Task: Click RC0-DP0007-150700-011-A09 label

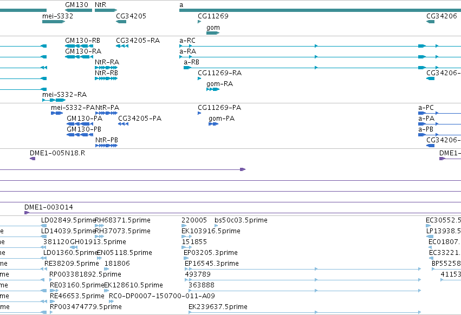Action: pos(162,296)
